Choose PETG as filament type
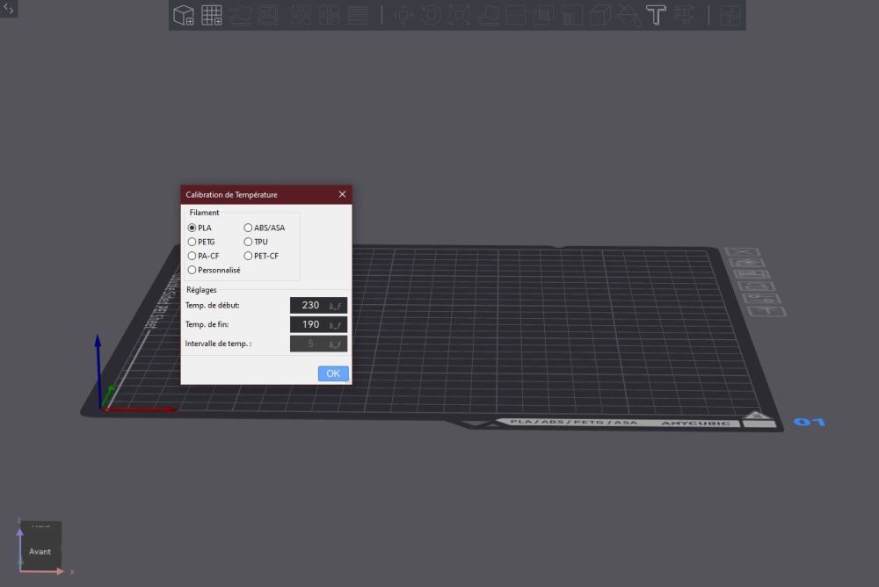Image resolution: width=879 pixels, height=587 pixels. [x=192, y=242]
